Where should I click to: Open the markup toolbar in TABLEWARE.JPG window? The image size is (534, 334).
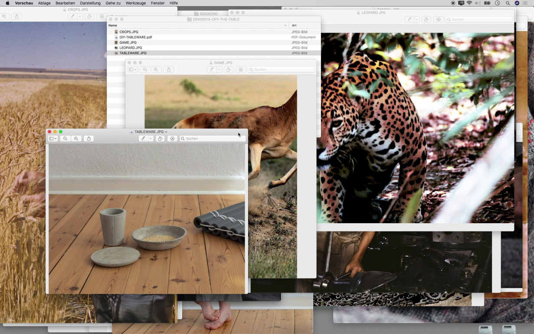point(172,139)
